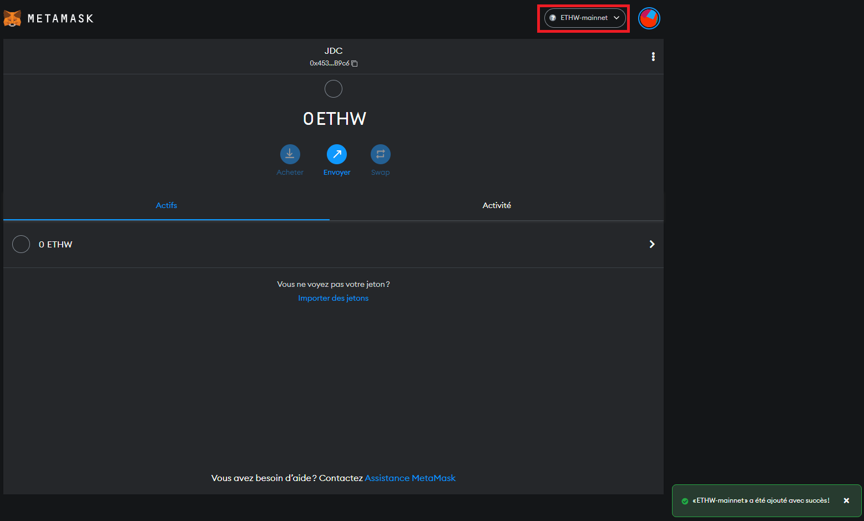Click the Envoyer arrow icon
The height and width of the screenshot is (521, 864).
pyautogui.click(x=337, y=154)
